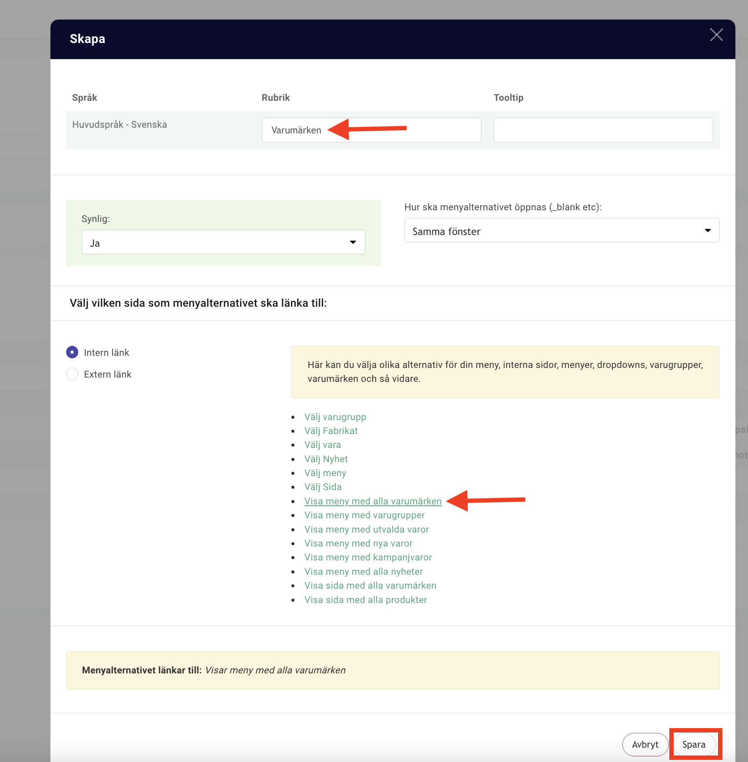Click the Spara button
Viewport: 748px width, 762px height.
[x=694, y=745]
